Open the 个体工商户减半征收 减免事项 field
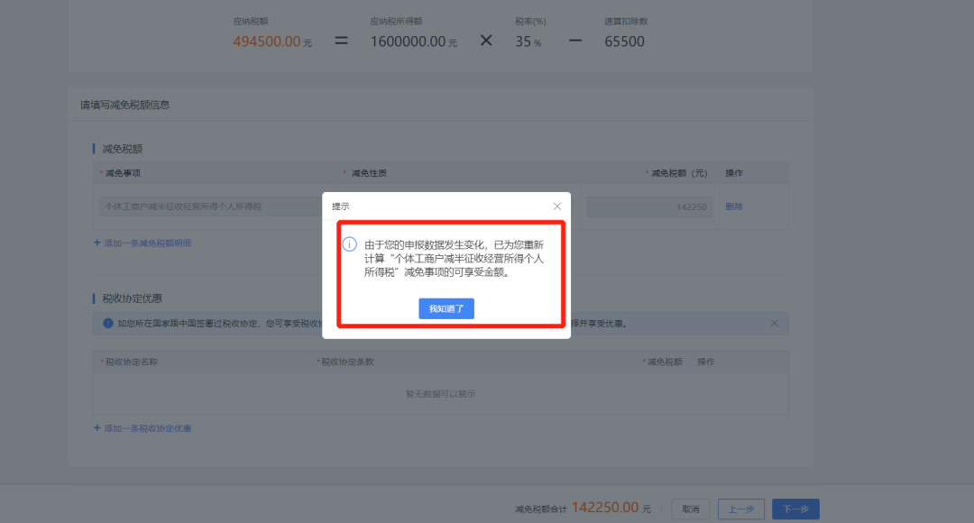The image size is (974, 523). [x=209, y=206]
